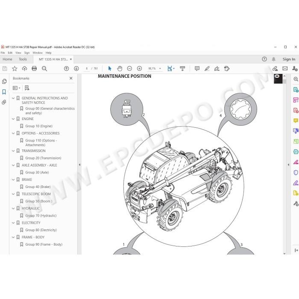The height and width of the screenshot is (299, 299).
Task: Open notifications bell
Action: click(274, 59)
